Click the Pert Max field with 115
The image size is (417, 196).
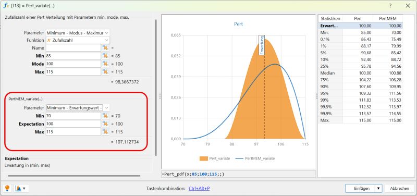click(73, 72)
